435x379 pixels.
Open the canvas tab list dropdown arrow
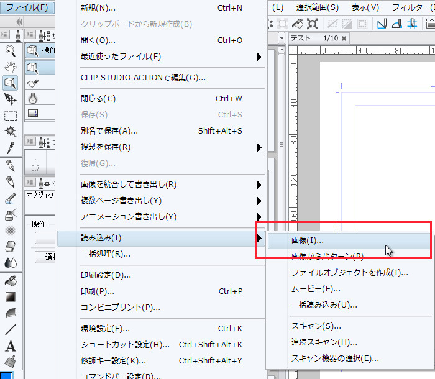tap(282, 38)
